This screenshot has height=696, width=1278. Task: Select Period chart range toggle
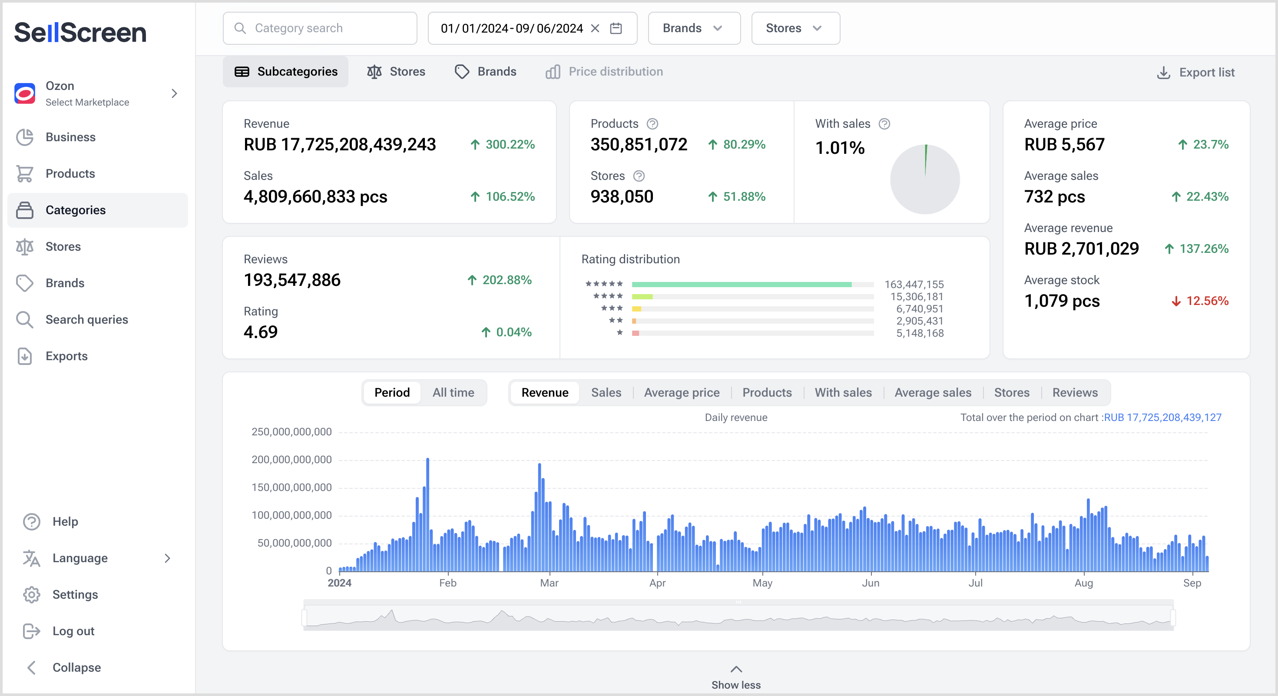391,392
